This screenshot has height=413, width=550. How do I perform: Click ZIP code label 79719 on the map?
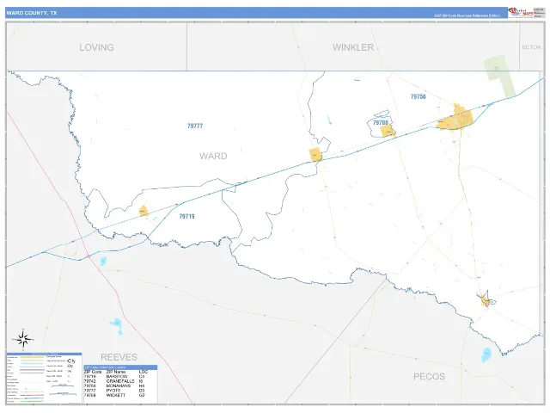tap(186, 216)
